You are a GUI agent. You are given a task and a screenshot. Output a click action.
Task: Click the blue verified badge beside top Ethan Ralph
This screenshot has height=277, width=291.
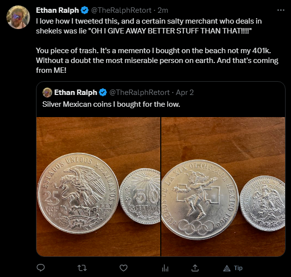pos(85,10)
